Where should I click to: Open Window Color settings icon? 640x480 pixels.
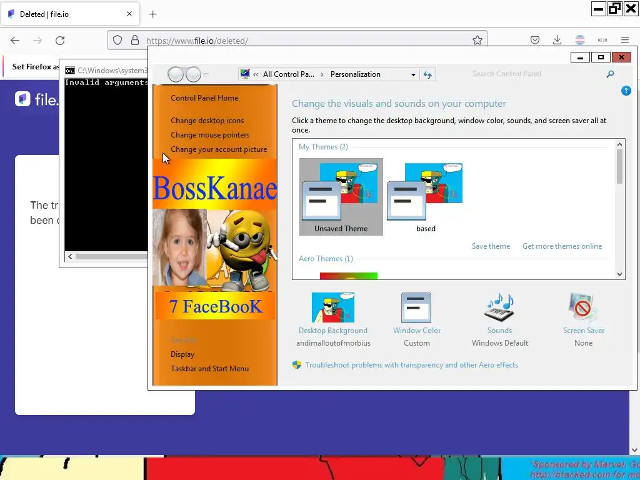tap(416, 307)
